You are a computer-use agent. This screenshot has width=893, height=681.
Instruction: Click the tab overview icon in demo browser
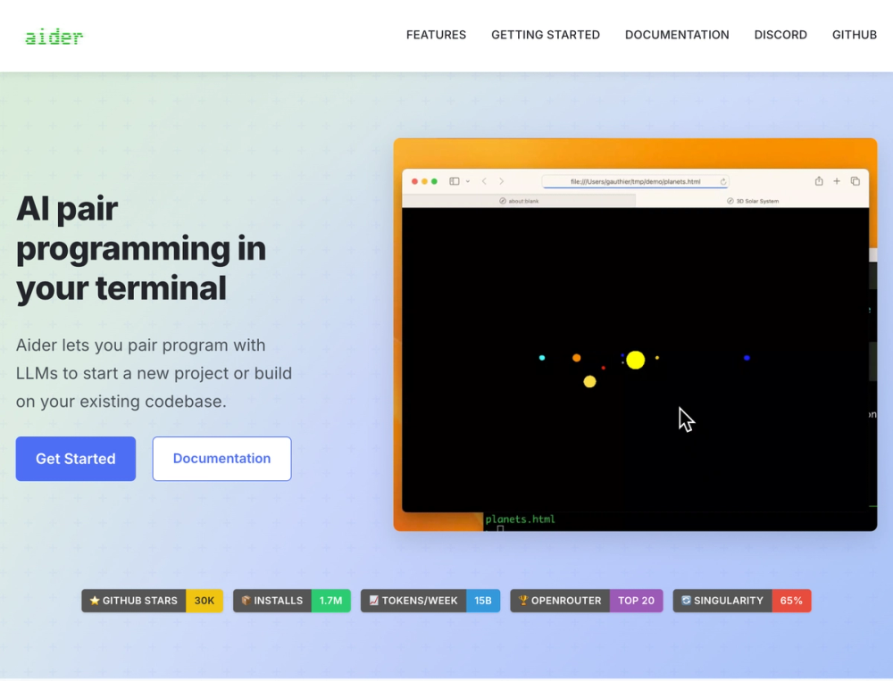855,181
